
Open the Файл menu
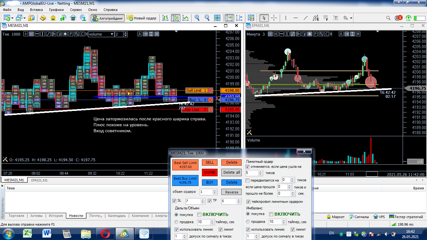pos(7,10)
